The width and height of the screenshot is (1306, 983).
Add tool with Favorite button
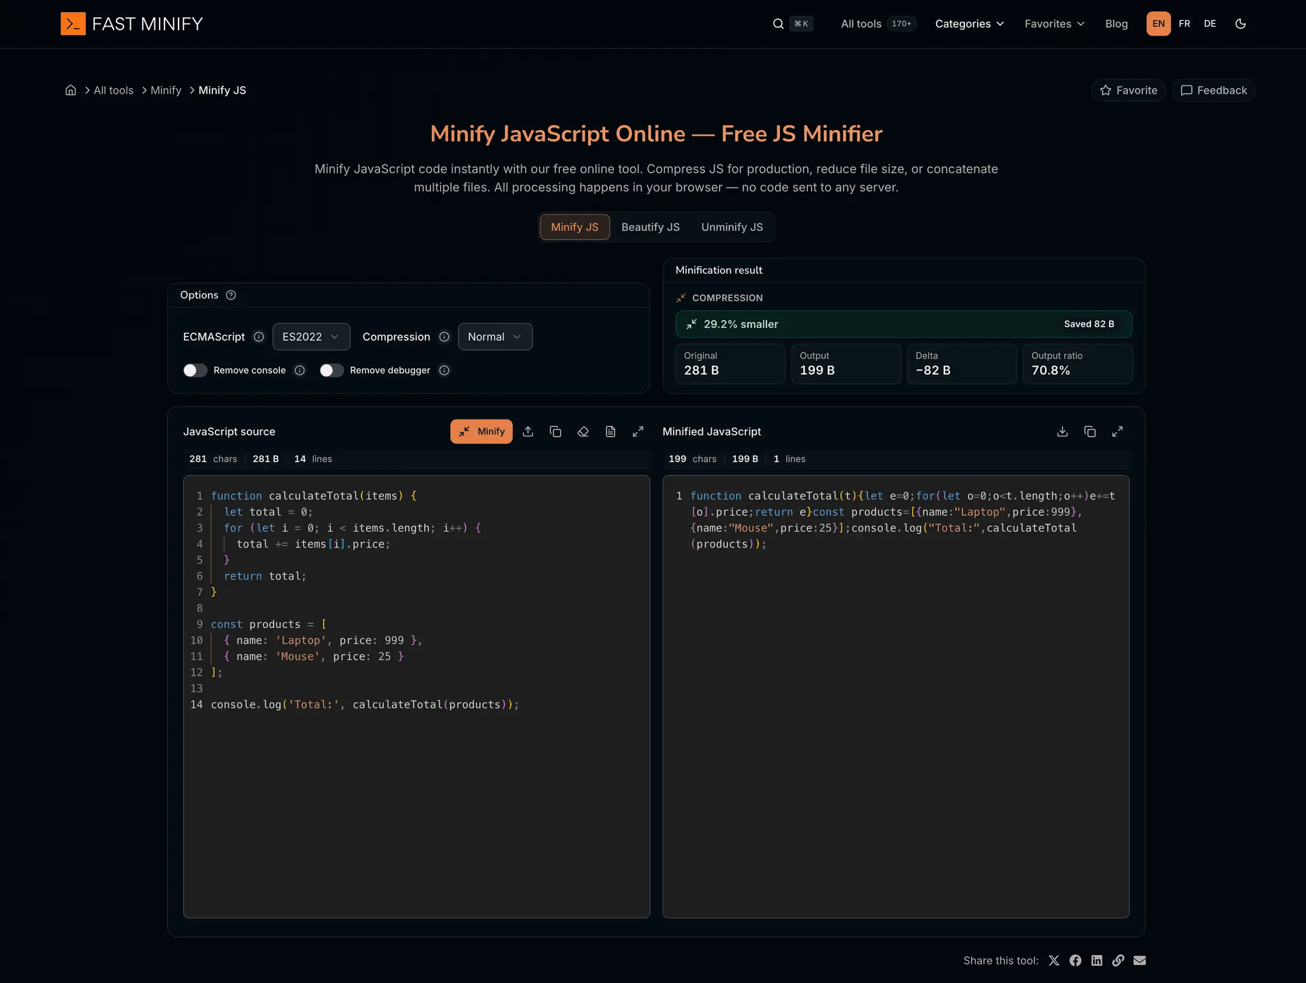point(1129,90)
